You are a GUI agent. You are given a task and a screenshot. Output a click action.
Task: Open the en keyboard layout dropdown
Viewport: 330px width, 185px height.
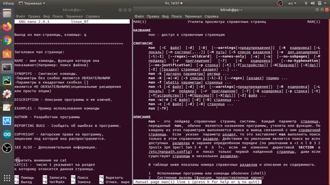pyautogui.click(x=292, y=3)
